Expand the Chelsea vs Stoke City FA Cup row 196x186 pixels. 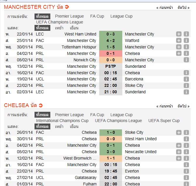click(x=179, y=132)
